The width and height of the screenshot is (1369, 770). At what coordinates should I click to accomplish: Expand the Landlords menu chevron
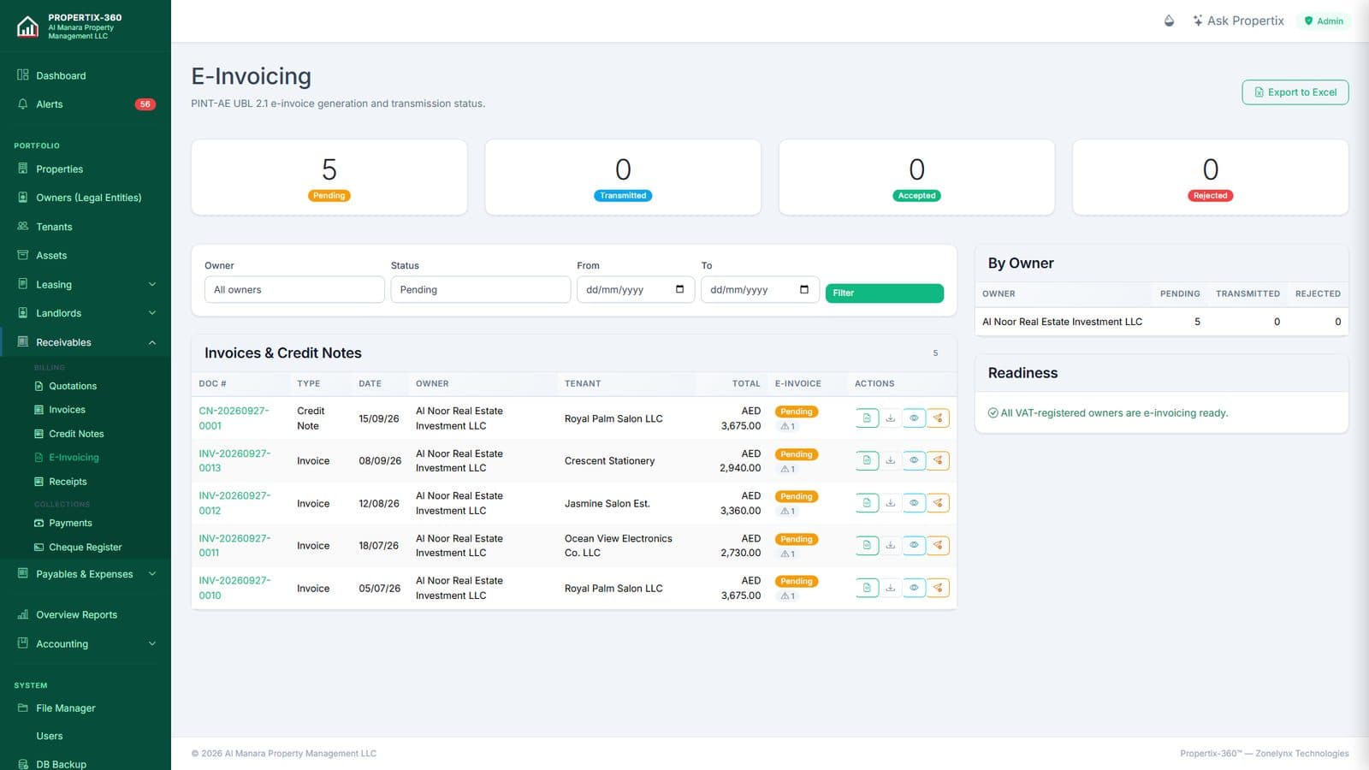pyautogui.click(x=152, y=313)
